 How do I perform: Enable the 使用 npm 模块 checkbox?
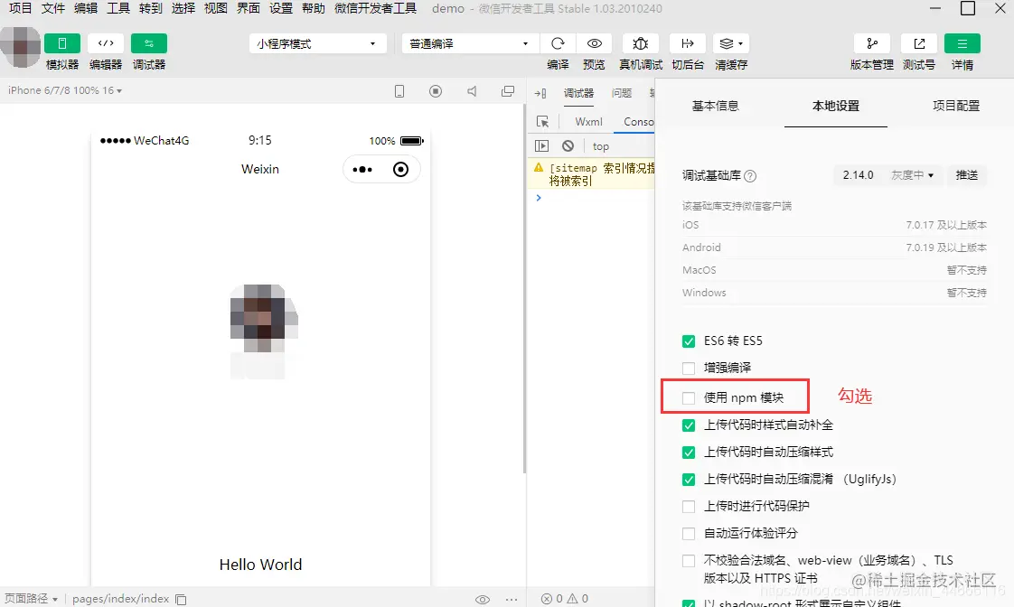click(687, 396)
